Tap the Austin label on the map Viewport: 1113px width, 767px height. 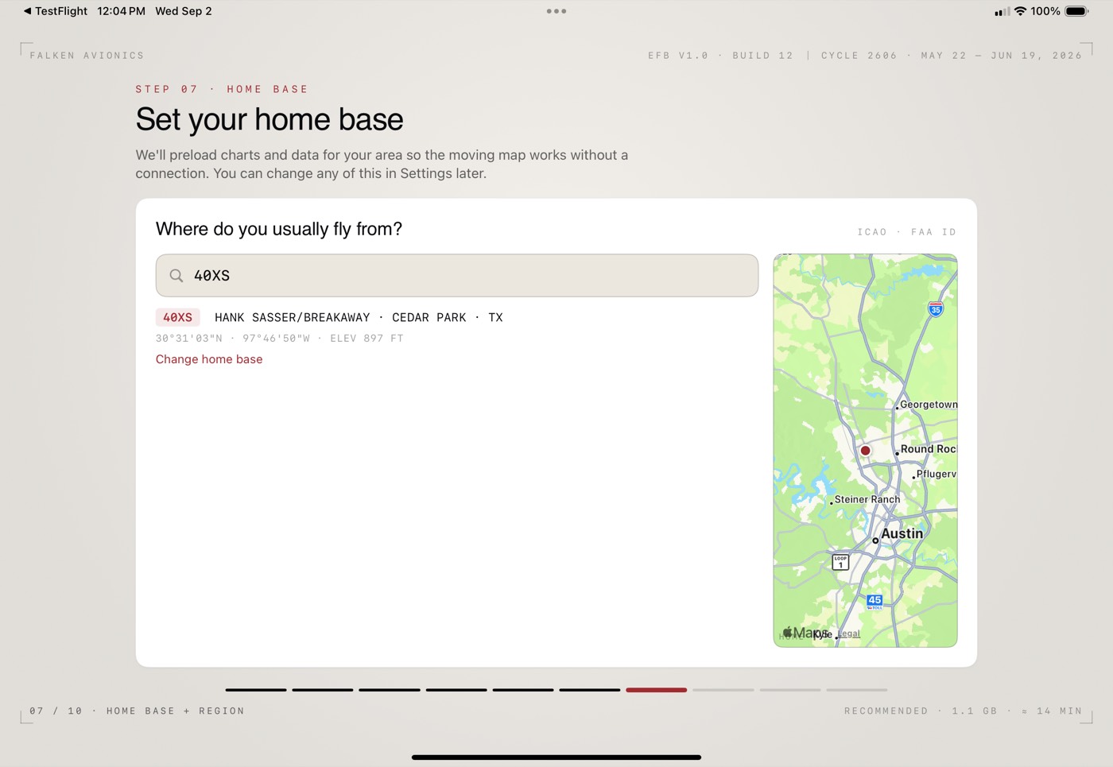pos(902,533)
